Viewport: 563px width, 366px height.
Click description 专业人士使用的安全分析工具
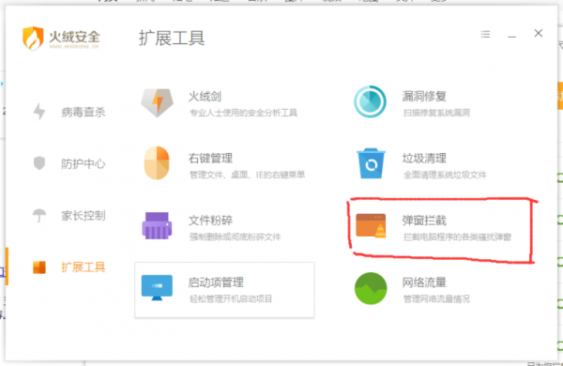243,113
